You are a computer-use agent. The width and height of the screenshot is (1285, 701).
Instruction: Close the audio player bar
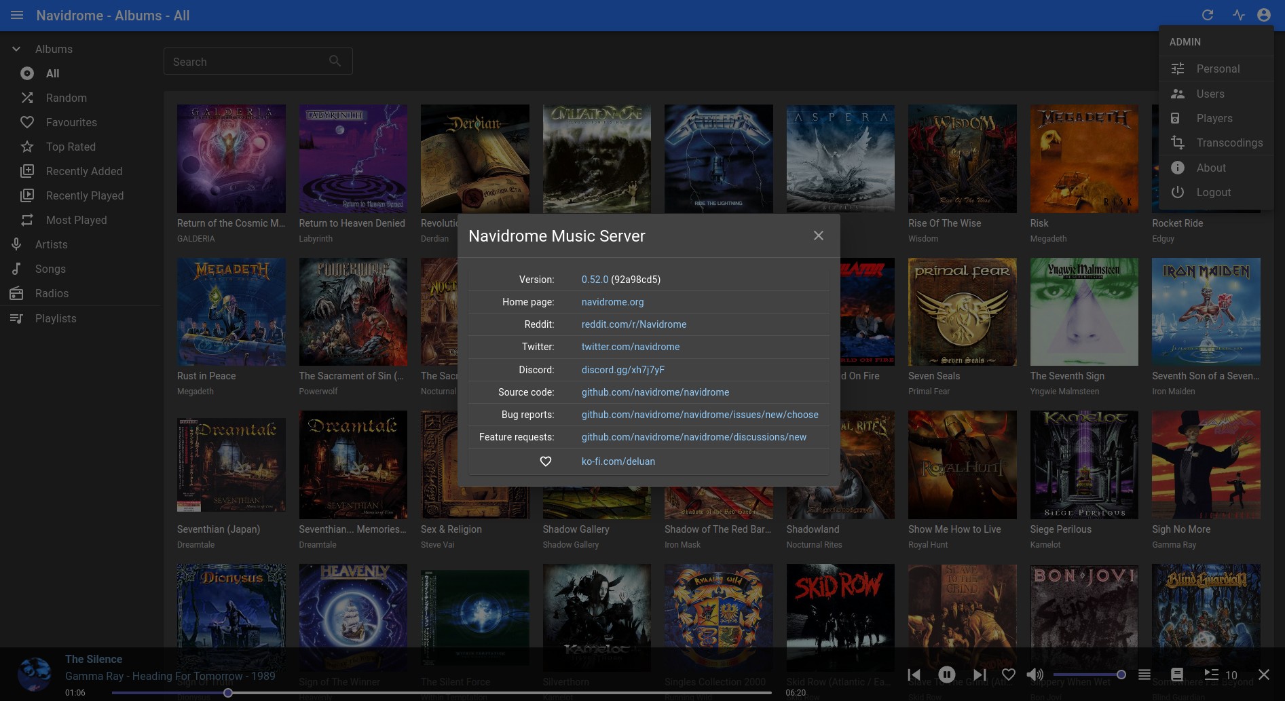(1264, 675)
